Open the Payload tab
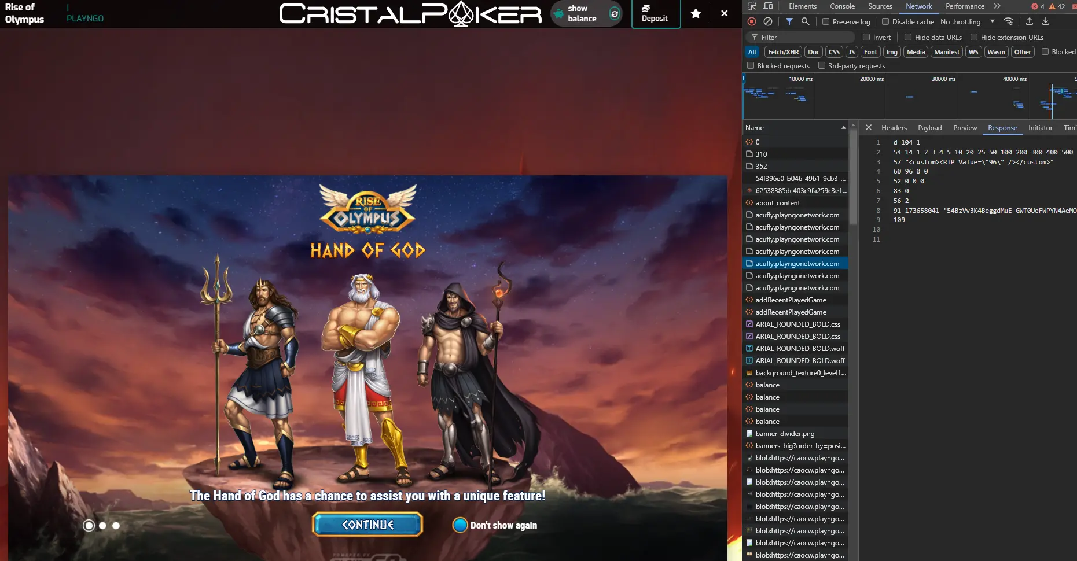Viewport: 1077px width, 561px height. (929, 127)
